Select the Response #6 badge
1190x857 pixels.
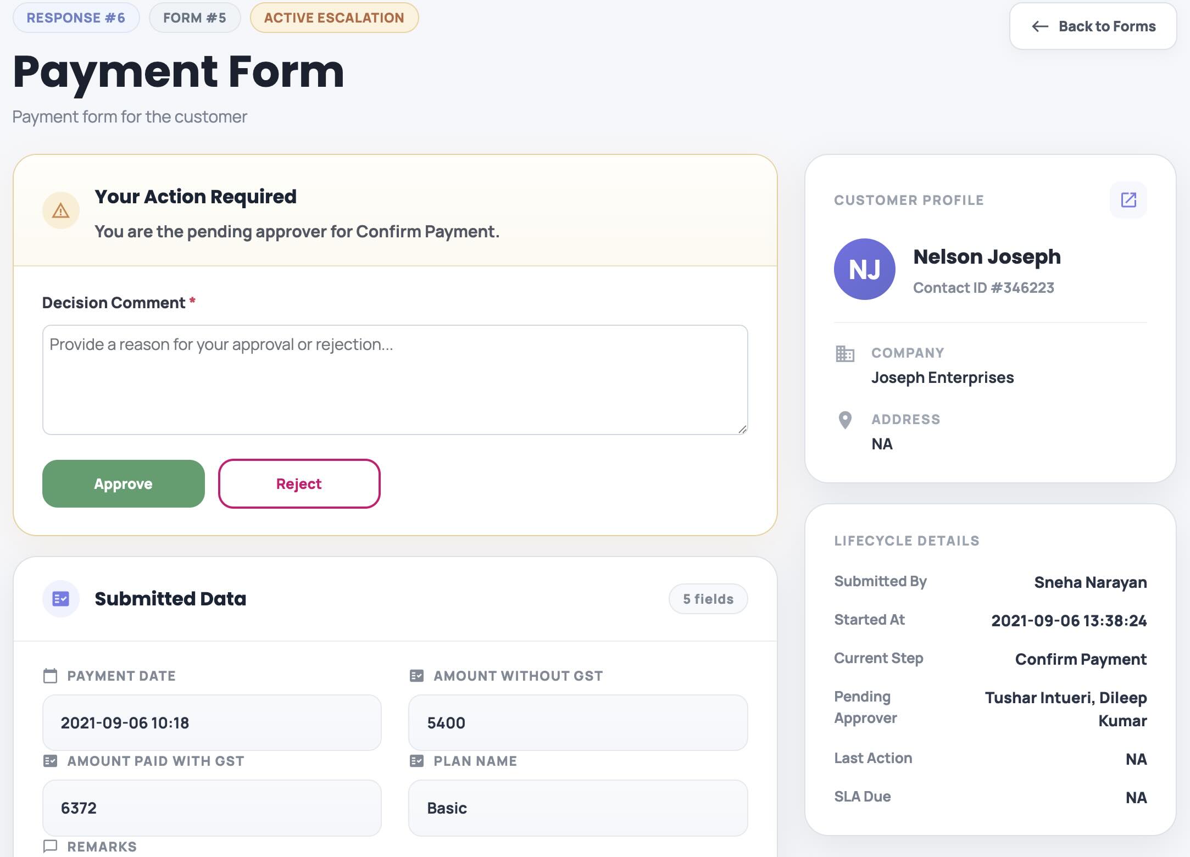pos(76,17)
